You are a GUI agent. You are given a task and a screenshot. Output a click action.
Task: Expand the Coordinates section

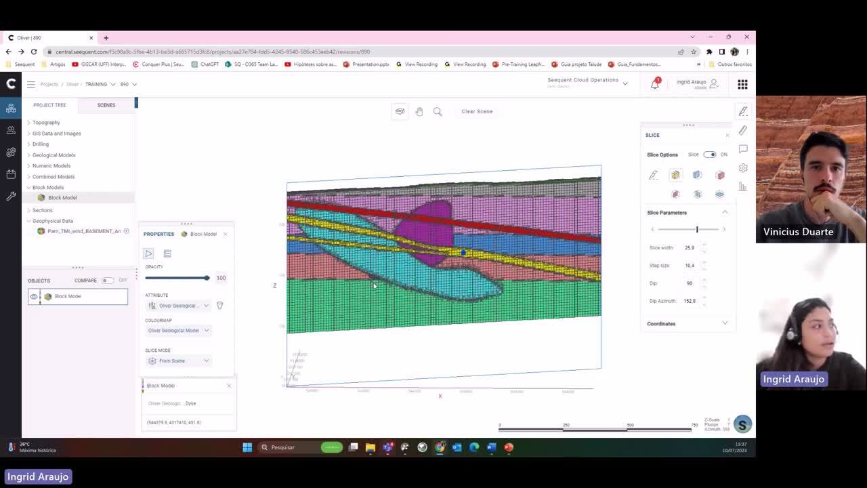click(x=725, y=323)
